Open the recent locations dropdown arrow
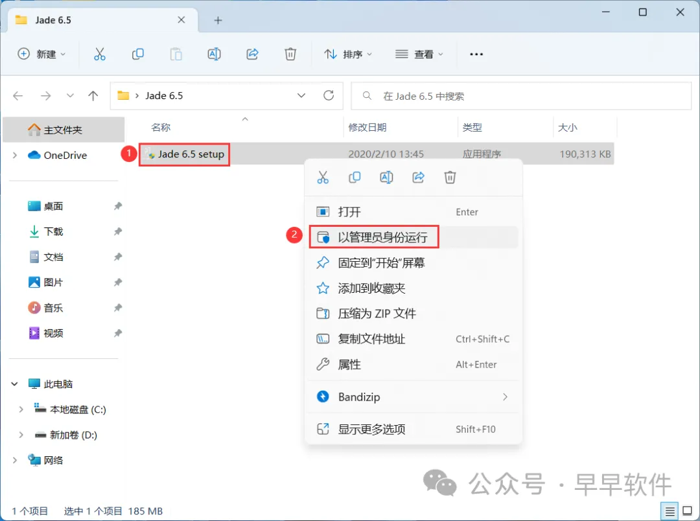 pyautogui.click(x=70, y=95)
